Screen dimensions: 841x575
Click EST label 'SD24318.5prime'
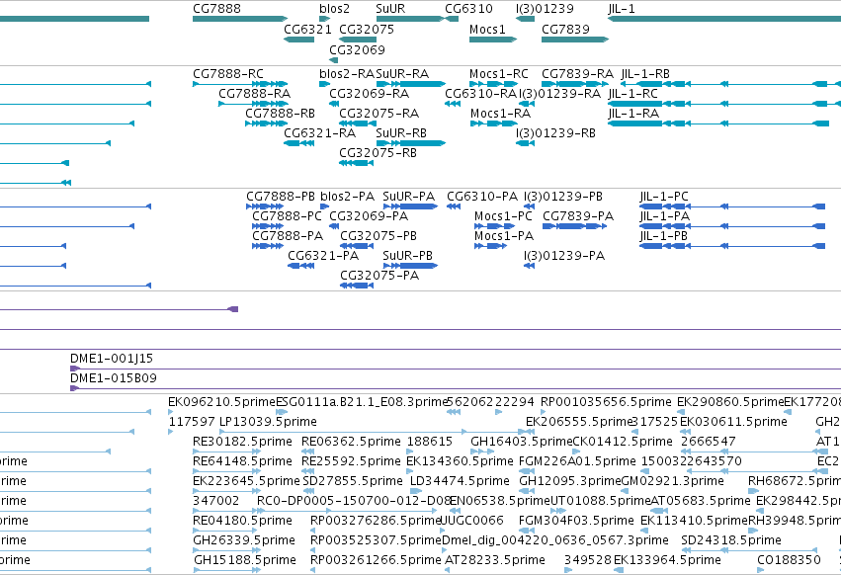coord(731,540)
